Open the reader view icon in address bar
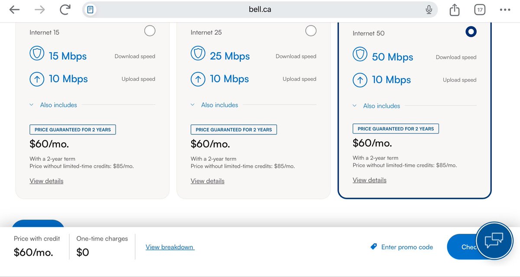The height and width of the screenshot is (277, 520). [90, 10]
